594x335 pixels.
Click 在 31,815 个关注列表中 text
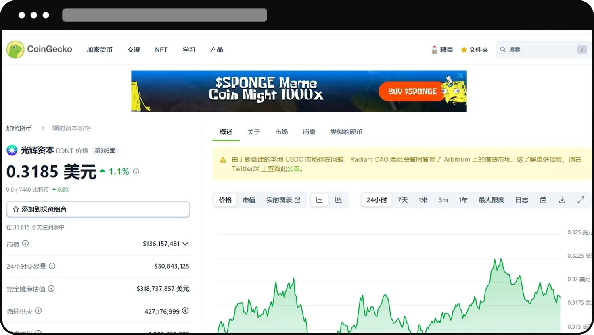[36, 227]
